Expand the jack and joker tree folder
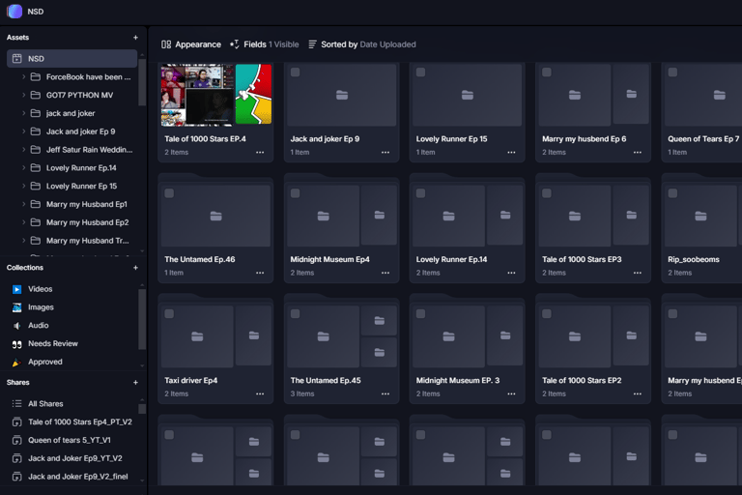 tap(23, 113)
